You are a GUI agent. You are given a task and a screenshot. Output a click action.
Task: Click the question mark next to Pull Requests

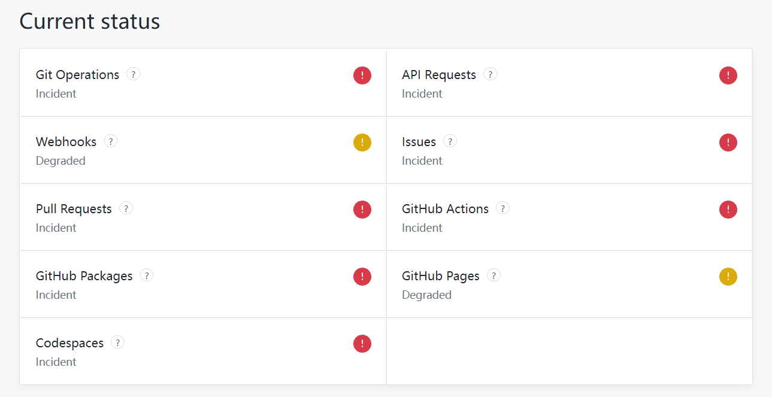point(126,208)
